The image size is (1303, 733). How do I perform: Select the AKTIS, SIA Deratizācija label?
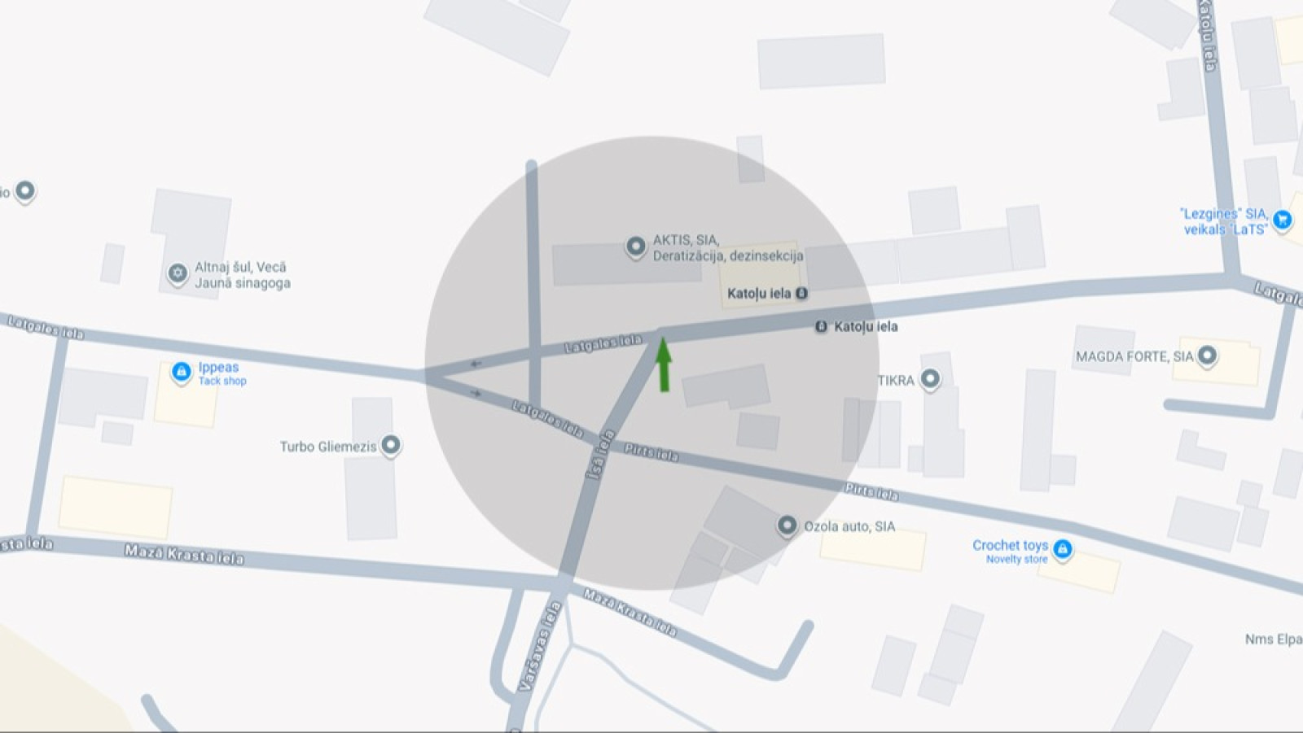click(x=728, y=248)
